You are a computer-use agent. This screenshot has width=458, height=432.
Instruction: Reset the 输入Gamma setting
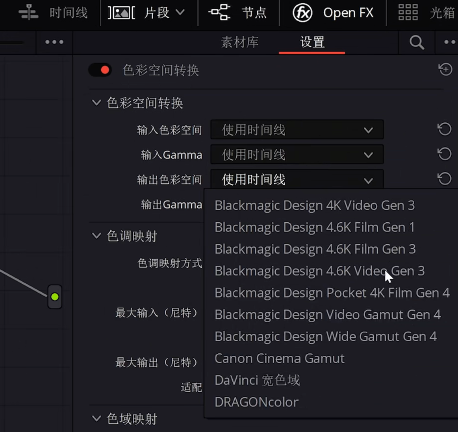pos(445,154)
